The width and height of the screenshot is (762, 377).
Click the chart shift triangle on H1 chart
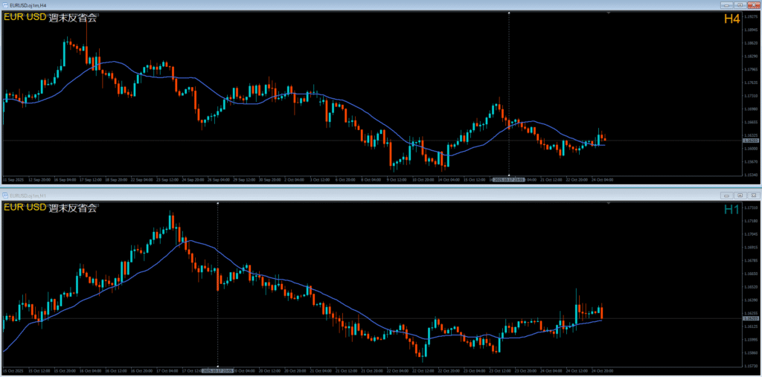click(x=609, y=203)
